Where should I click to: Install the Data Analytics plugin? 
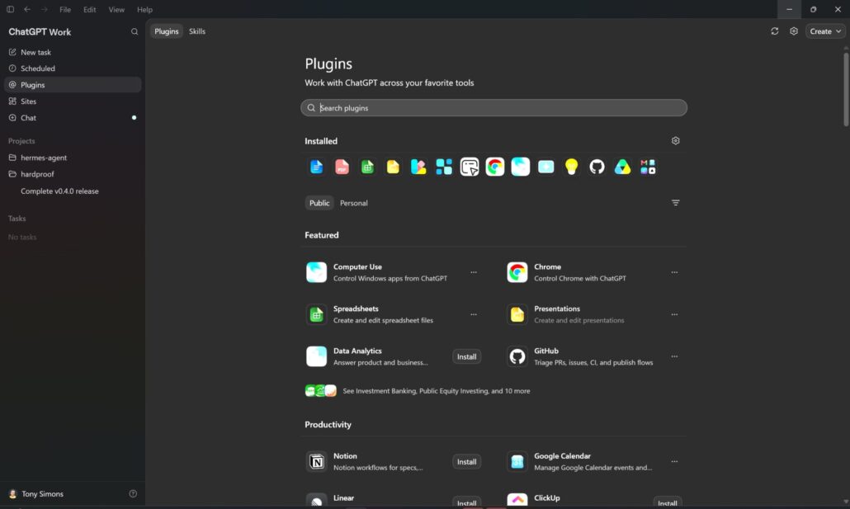click(x=467, y=356)
